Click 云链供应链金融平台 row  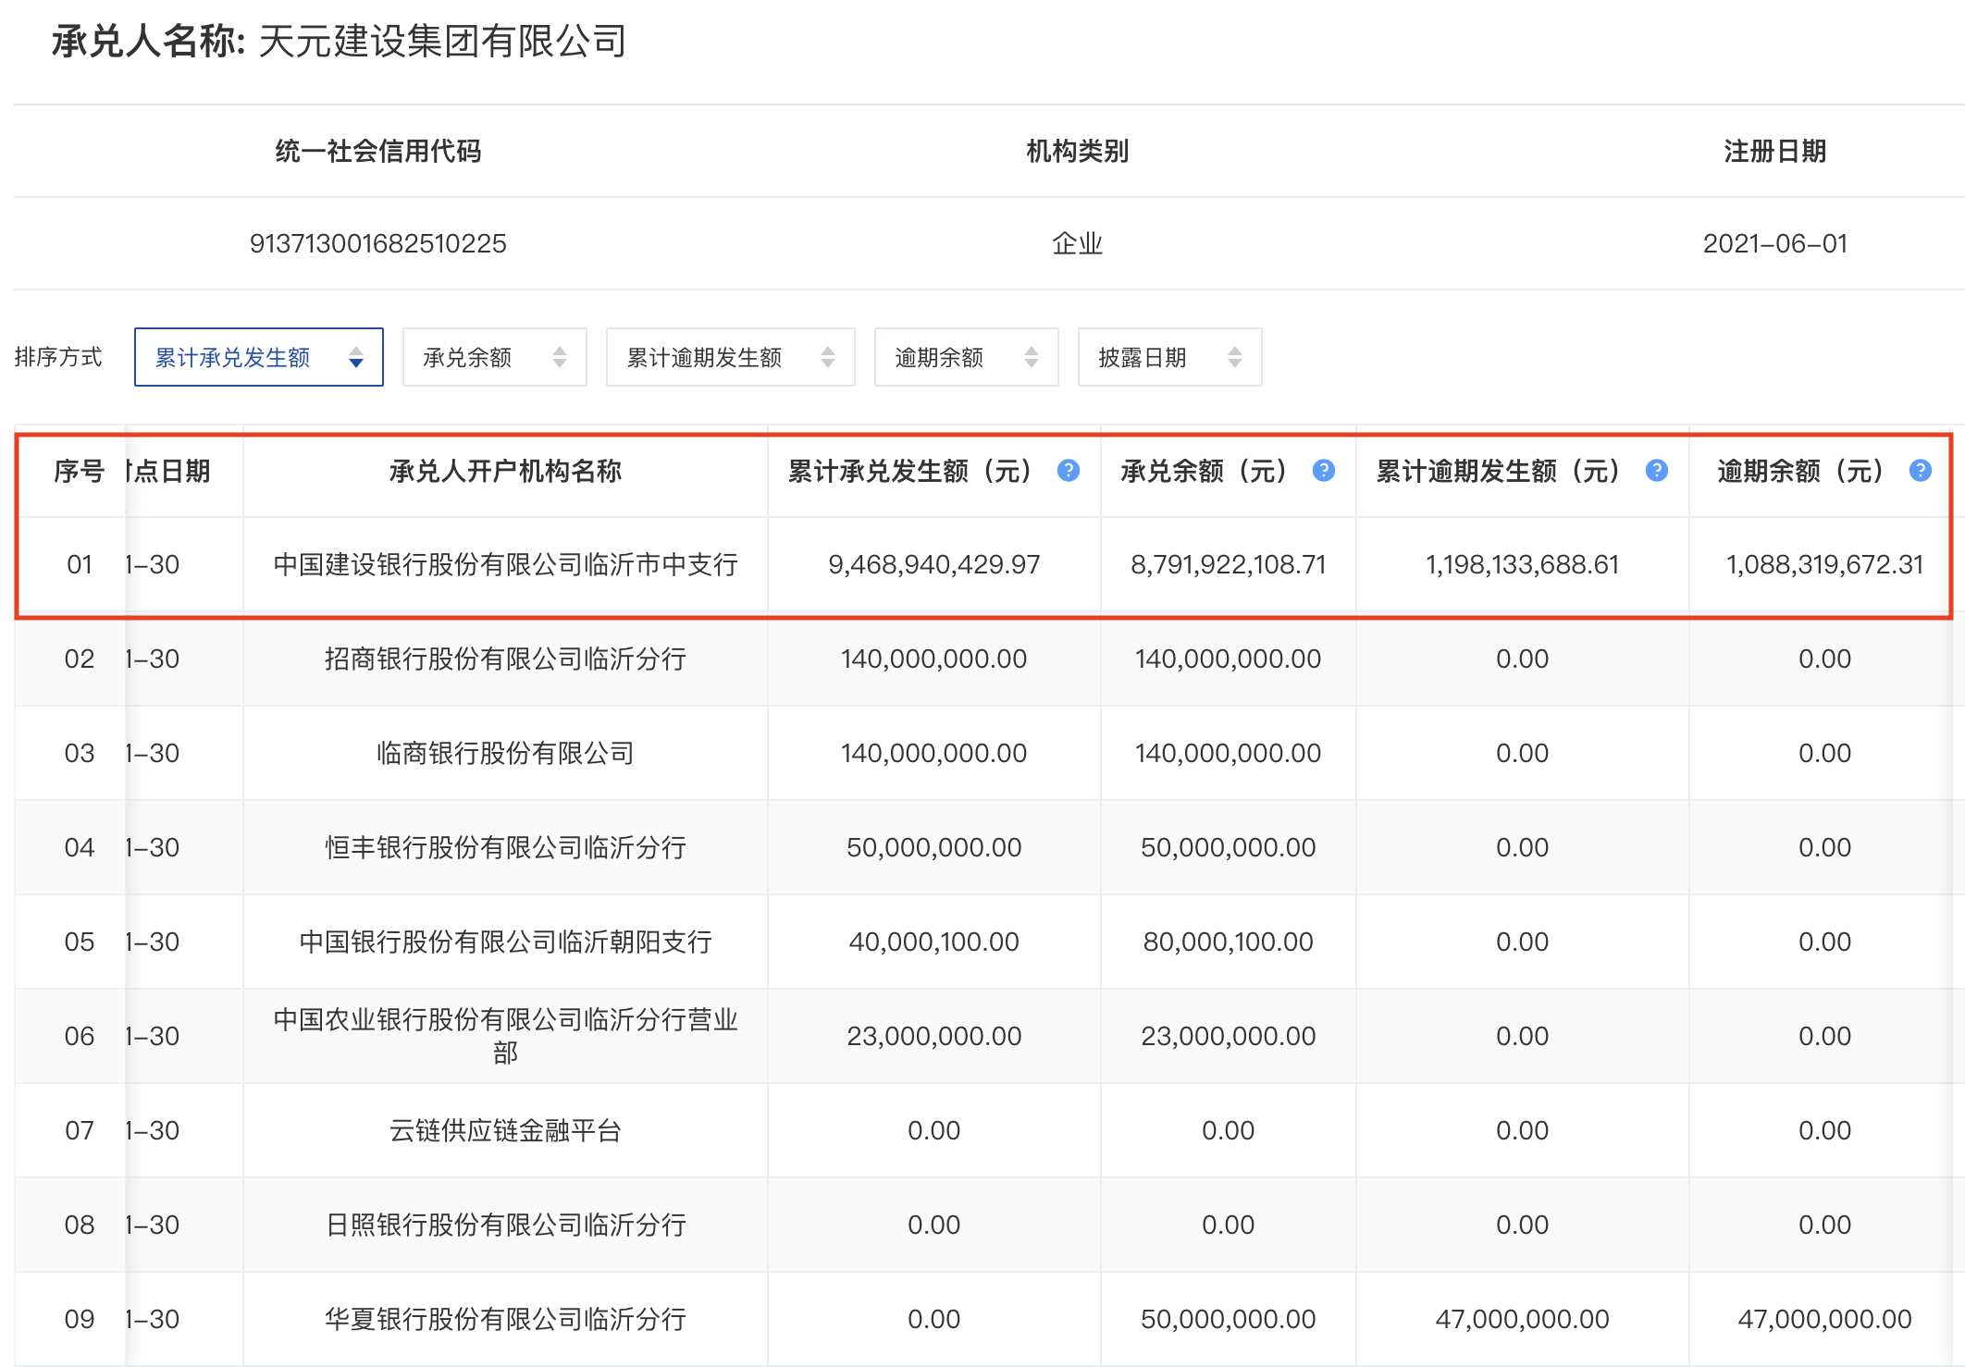505,1130
